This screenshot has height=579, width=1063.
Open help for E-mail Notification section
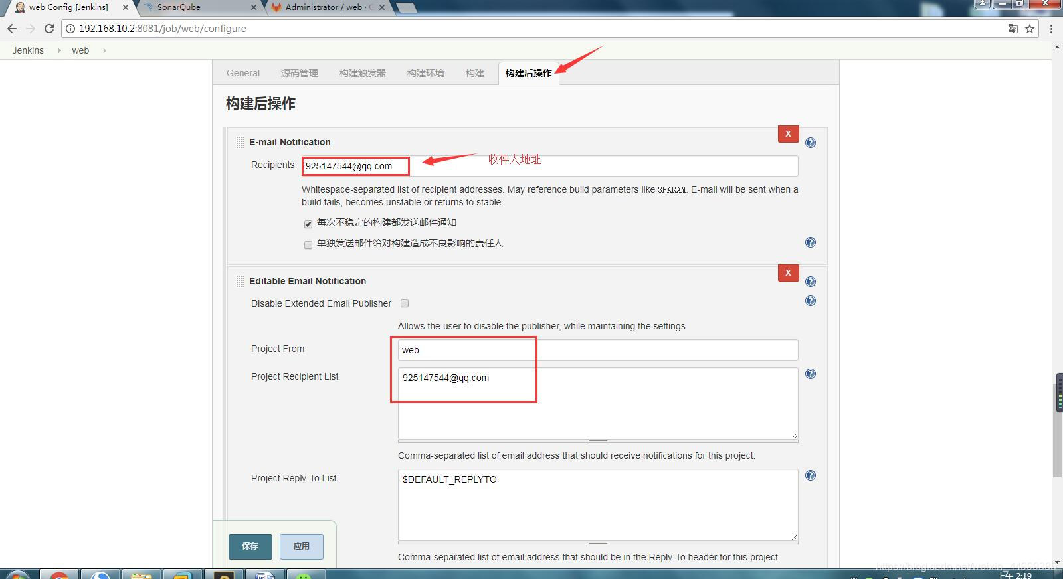click(x=811, y=143)
